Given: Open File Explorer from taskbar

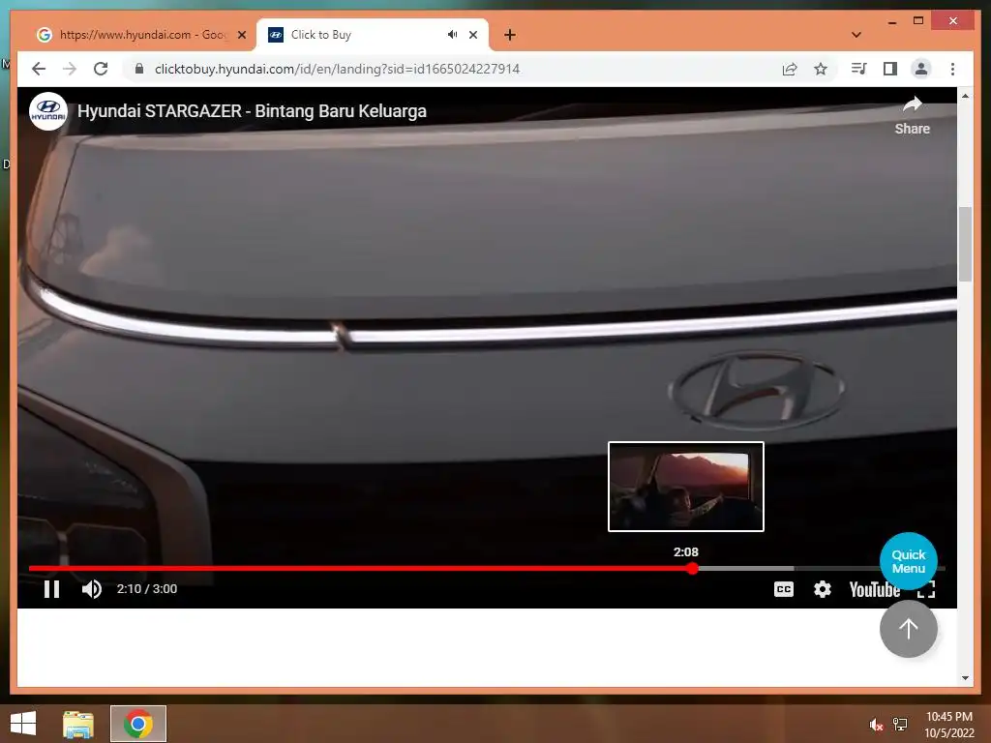Looking at the screenshot, I should pos(78,724).
